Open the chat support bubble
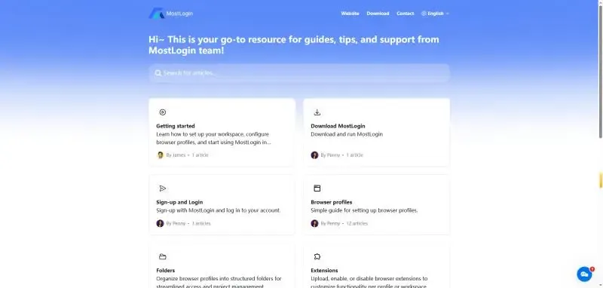Screen dimensions: 603x288 584,274
